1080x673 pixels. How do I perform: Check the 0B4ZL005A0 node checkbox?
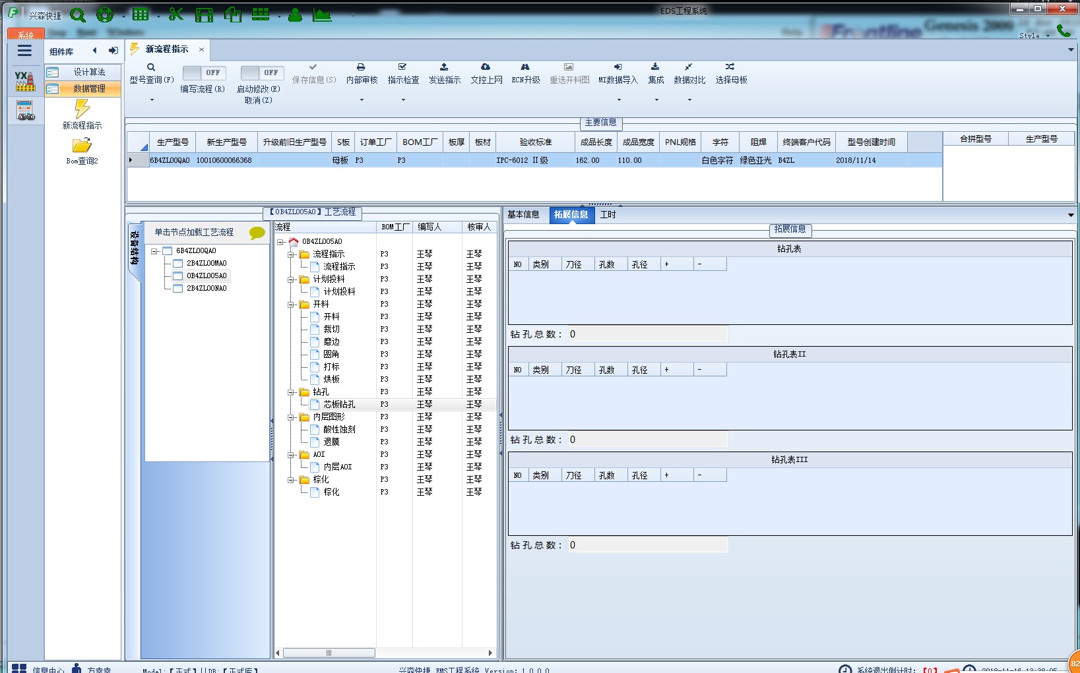pyautogui.click(x=177, y=276)
